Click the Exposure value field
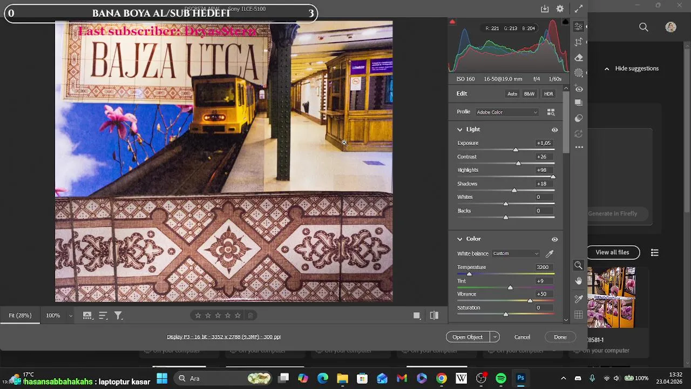691x389 pixels. tap(544, 143)
